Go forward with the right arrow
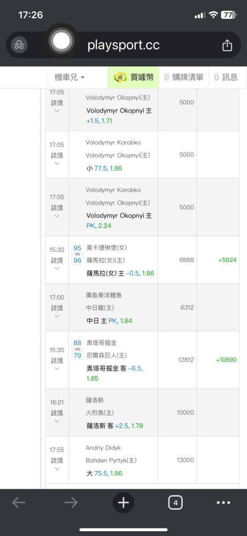Viewport: 247px width, 536px height. click(71, 503)
